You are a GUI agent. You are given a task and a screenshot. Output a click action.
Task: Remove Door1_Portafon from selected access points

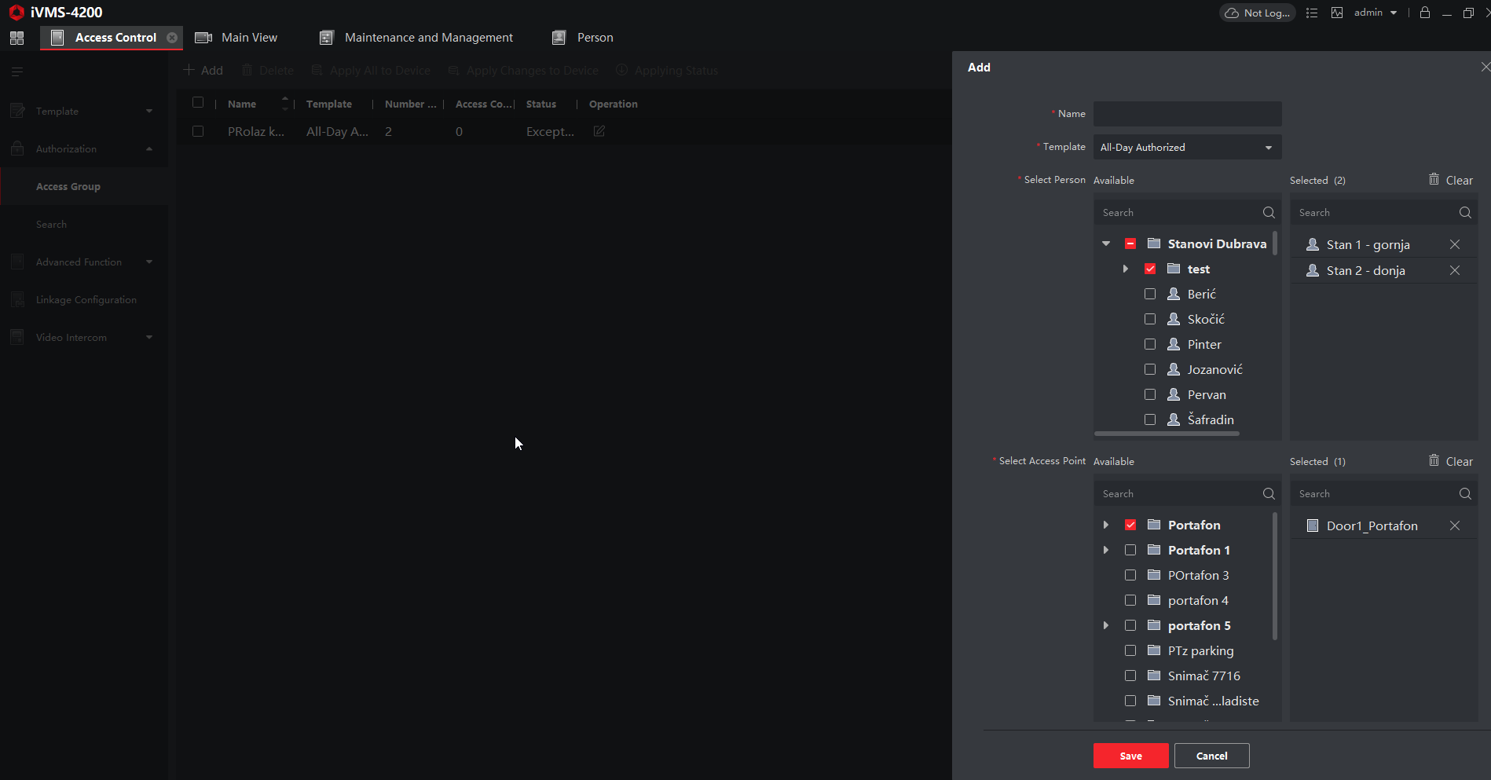(1454, 526)
